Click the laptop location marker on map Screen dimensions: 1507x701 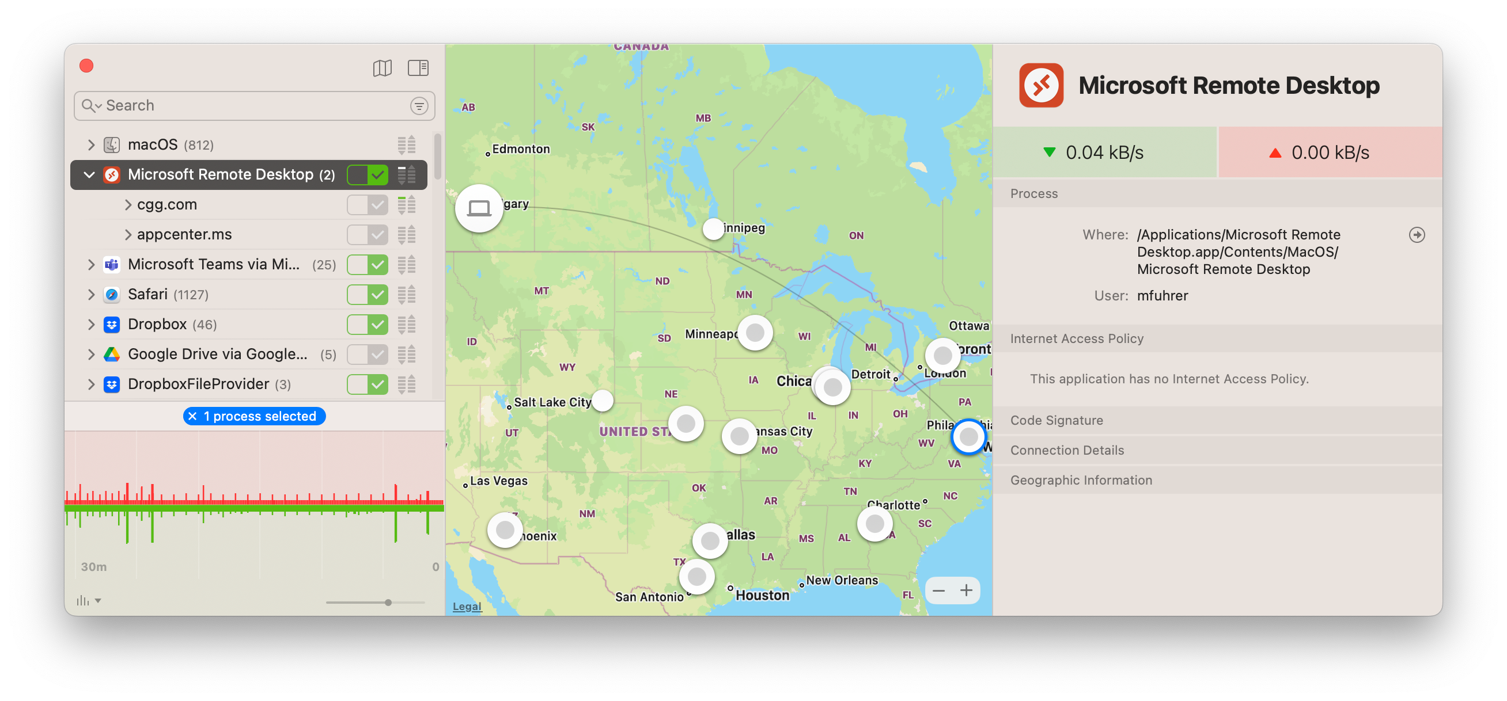[479, 208]
